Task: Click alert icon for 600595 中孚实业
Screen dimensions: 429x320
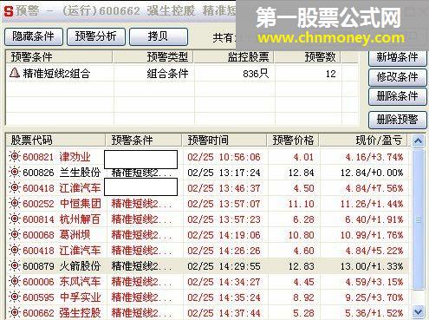Action: tap(15, 297)
